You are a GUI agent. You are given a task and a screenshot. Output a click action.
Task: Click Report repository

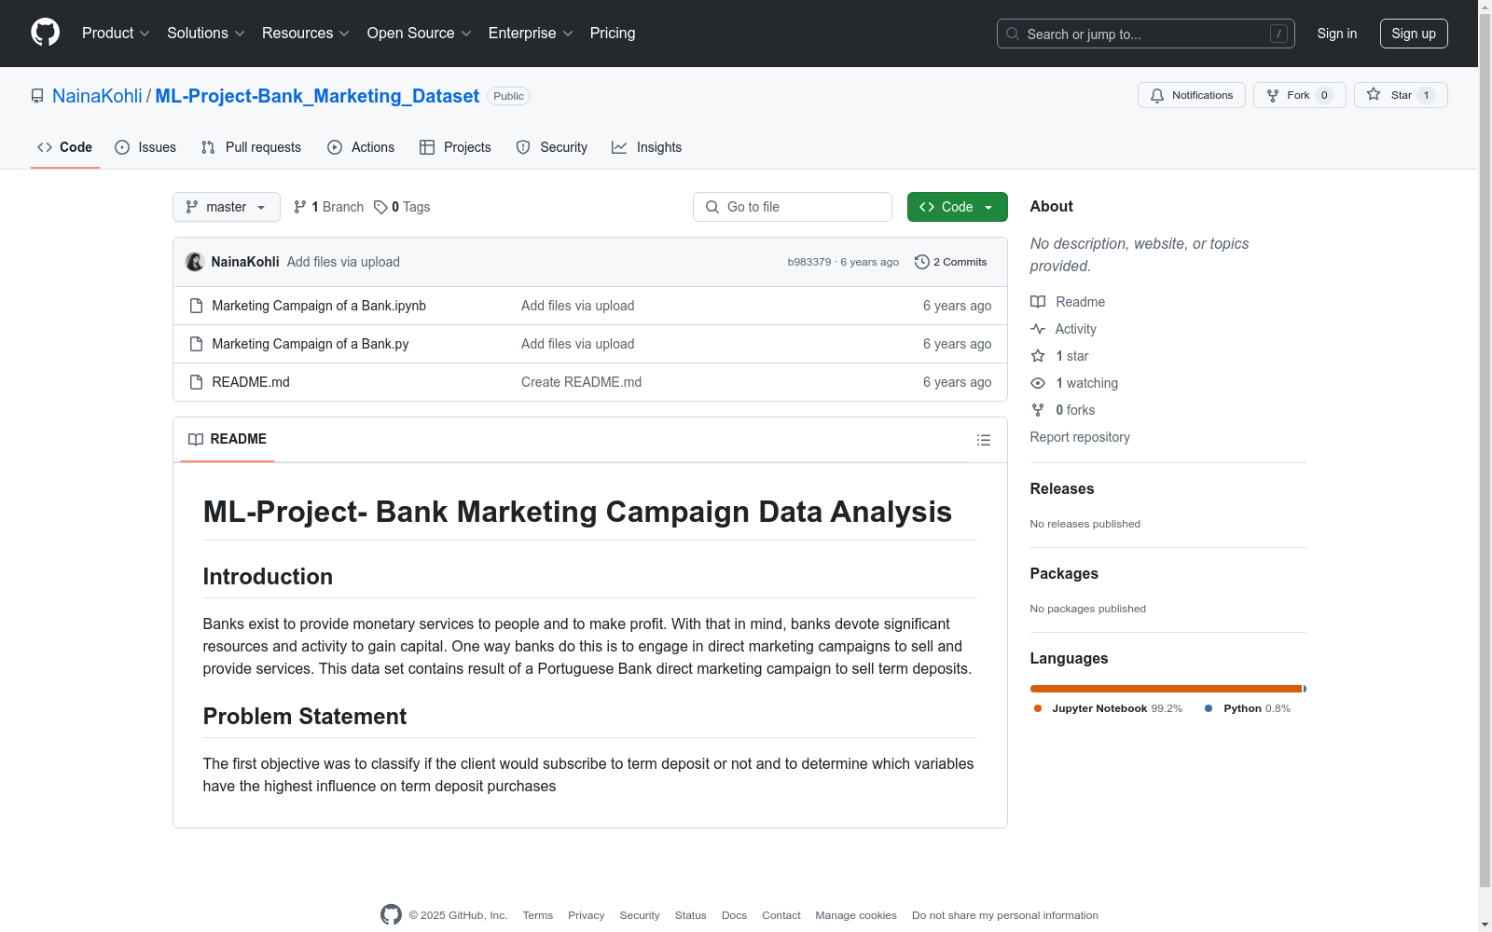(1080, 437)
